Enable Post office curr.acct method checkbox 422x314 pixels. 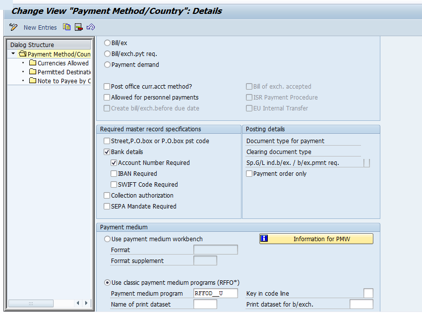point(107,86)
